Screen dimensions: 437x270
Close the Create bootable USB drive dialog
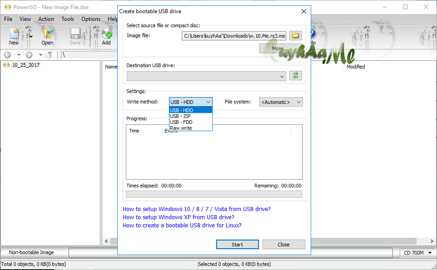click(304, 11)
